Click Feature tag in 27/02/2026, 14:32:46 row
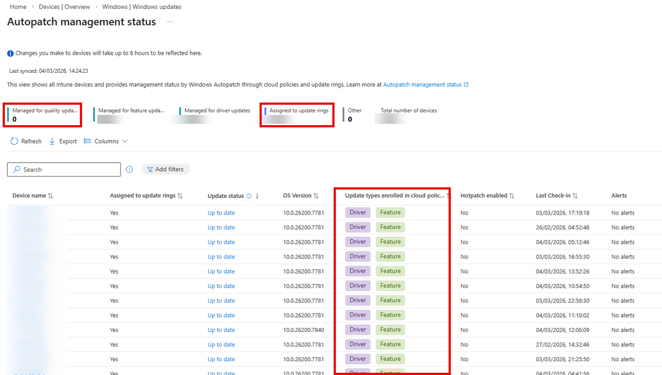The height and width of the screenshot is (375, 662). coord(390,344)
